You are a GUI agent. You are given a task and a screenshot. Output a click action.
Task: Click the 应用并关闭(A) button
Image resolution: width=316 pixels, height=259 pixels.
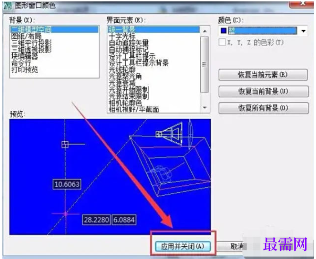click(x=183, y=246)
